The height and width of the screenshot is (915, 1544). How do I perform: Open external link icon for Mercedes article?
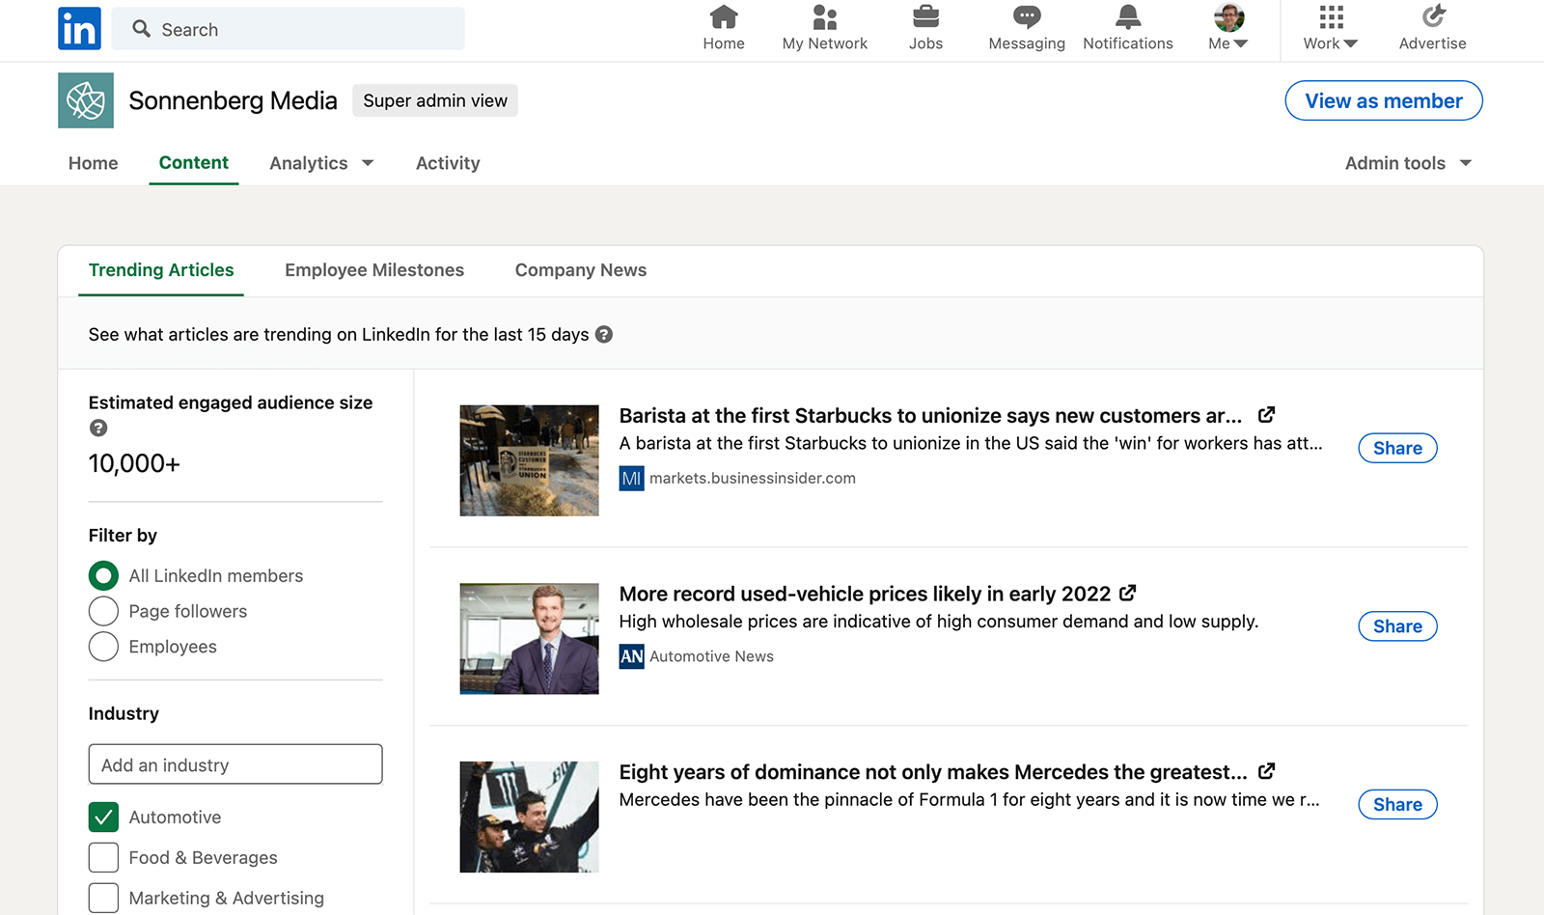point(1266,771)
